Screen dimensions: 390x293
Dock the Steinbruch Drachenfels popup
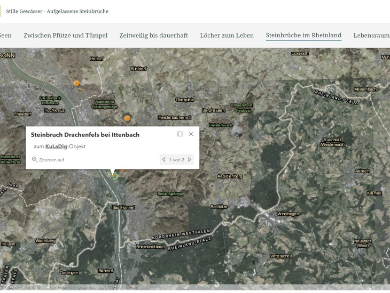(180, 134)
